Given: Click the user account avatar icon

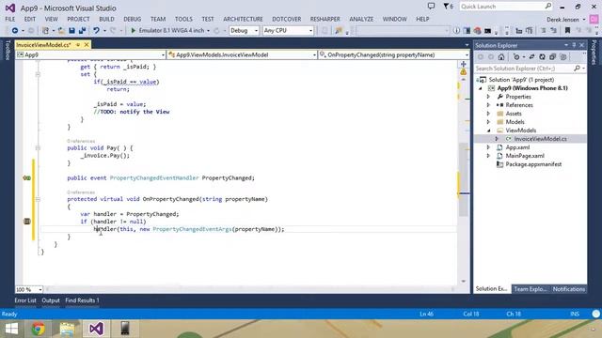Looking at the screenshot, I should (594, 19).
